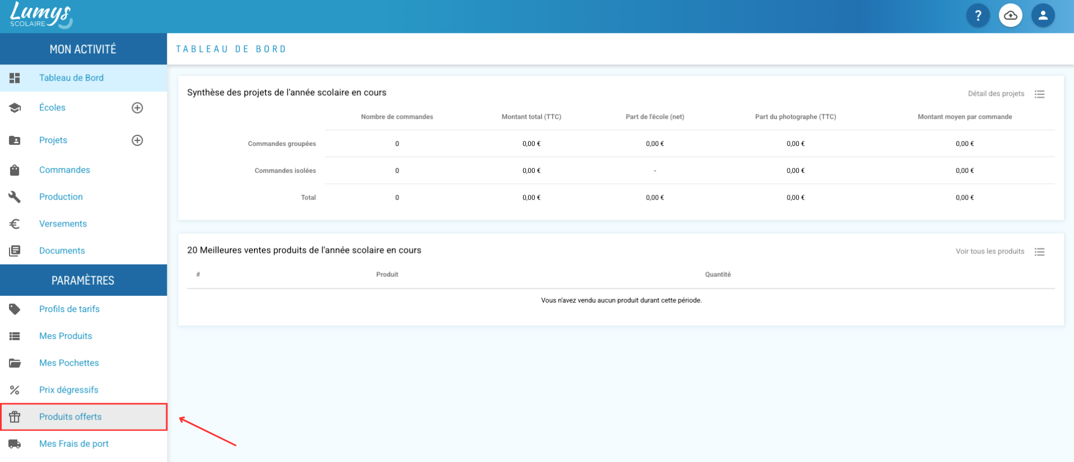Select Versements menu entry
1074x462 pixels.
click(84, 224)
